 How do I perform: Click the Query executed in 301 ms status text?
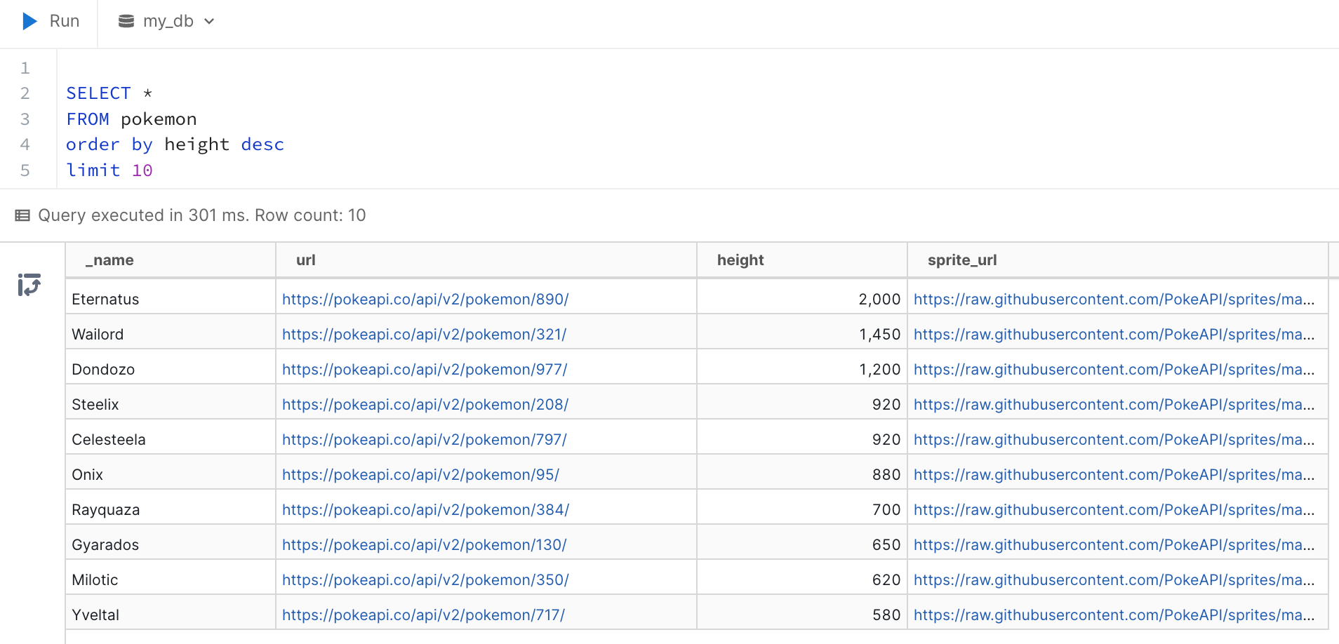[x=201, y=215]
